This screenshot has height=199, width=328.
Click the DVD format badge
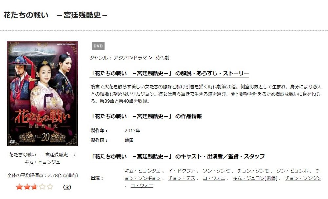pos(98,46)
